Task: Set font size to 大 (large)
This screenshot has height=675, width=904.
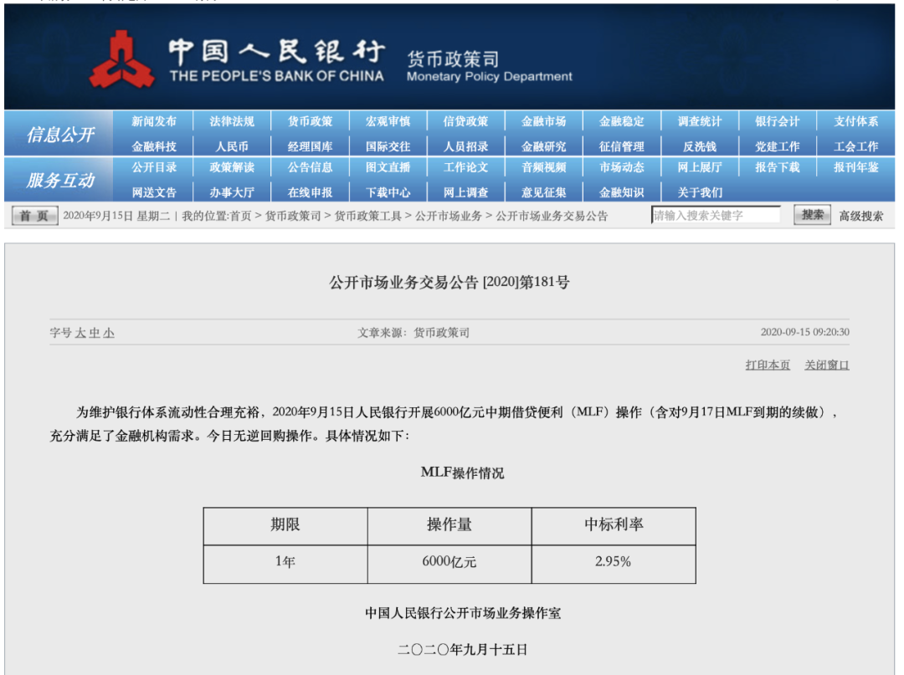Action: (x=80, y=333)
